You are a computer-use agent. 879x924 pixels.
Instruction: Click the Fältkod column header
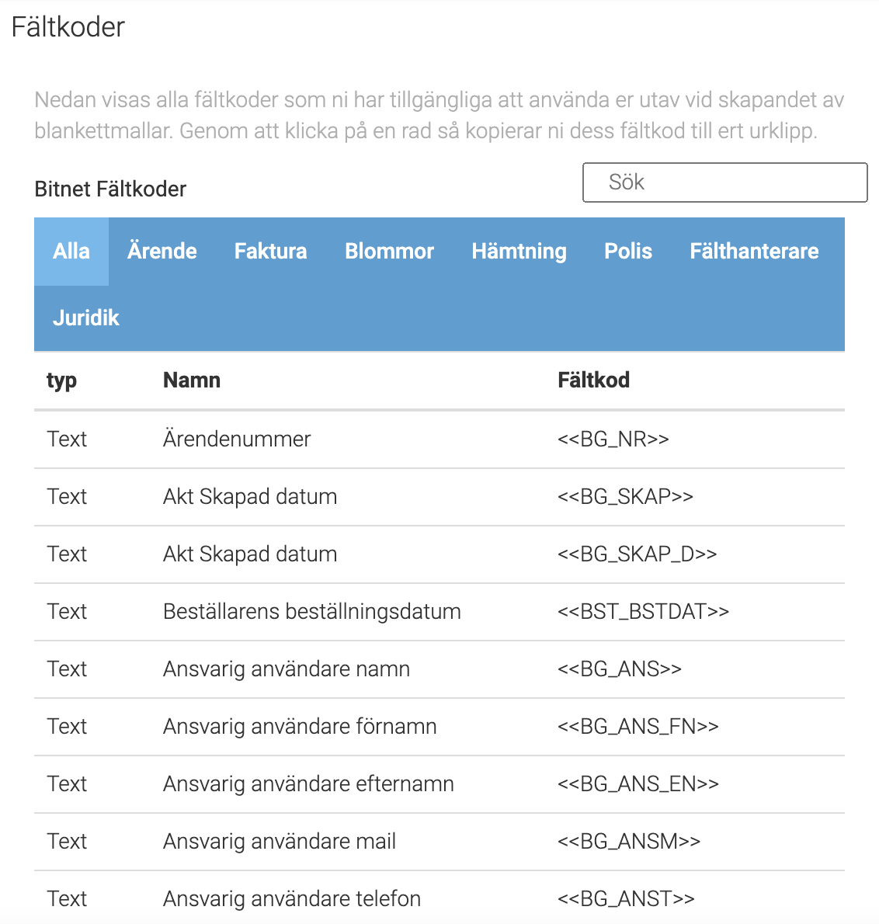pyautogui.click(x=593, y=380)
